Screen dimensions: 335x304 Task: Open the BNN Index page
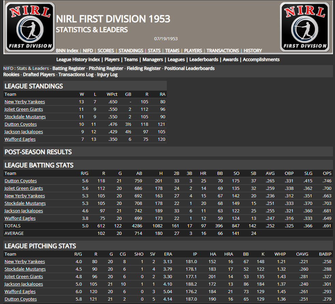point(67,50)
